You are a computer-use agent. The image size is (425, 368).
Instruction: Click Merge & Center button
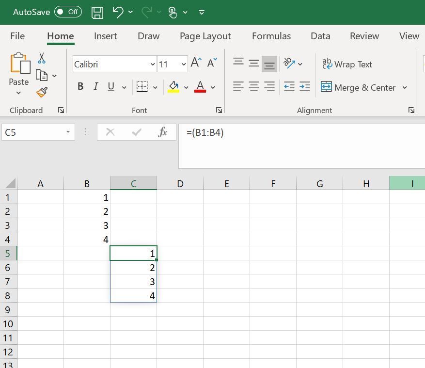(x=358, y=87)
